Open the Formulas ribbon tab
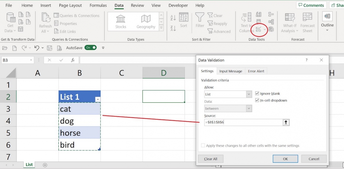 [98, 5]
